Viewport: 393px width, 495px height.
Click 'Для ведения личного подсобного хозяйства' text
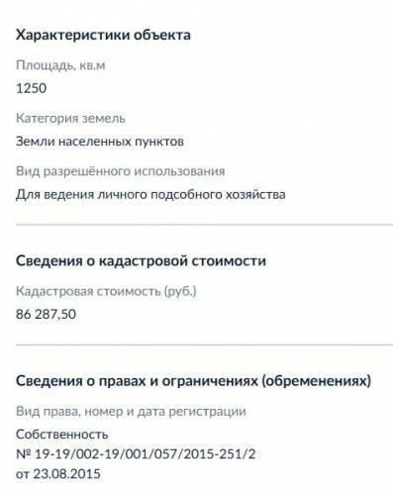point(150,194)
